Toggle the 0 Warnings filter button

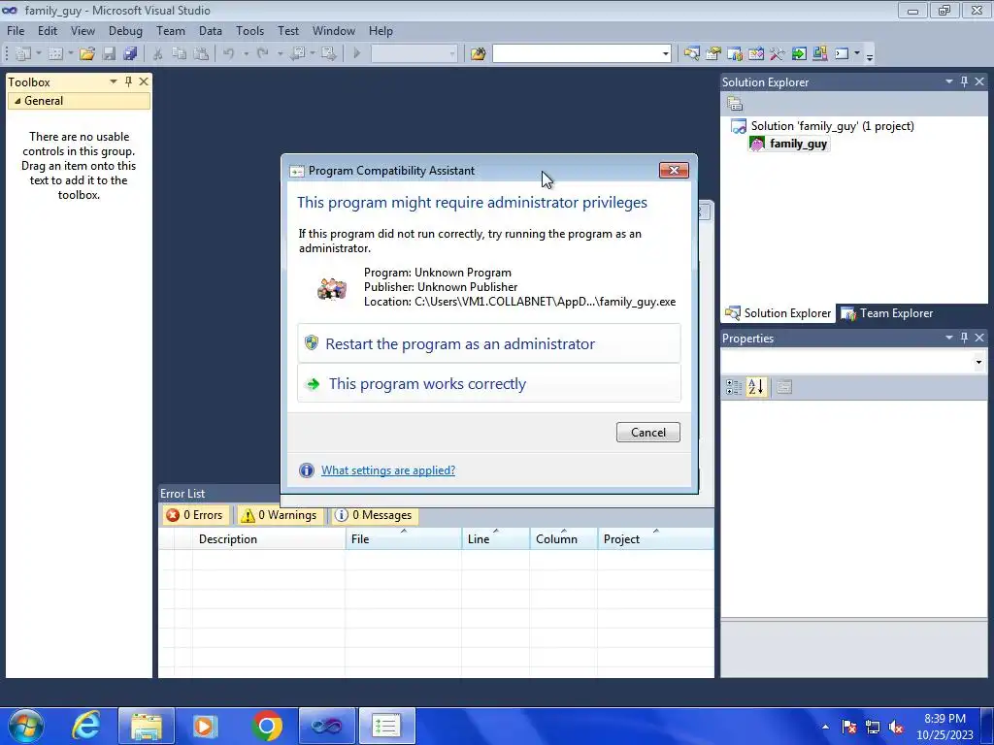279,515
